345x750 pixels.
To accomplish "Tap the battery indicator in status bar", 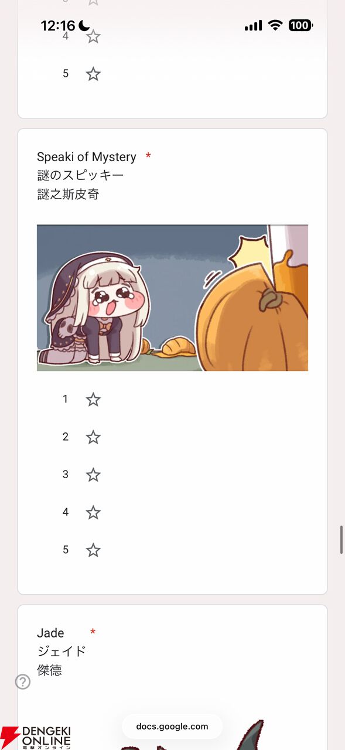I will tap(301, 25).
